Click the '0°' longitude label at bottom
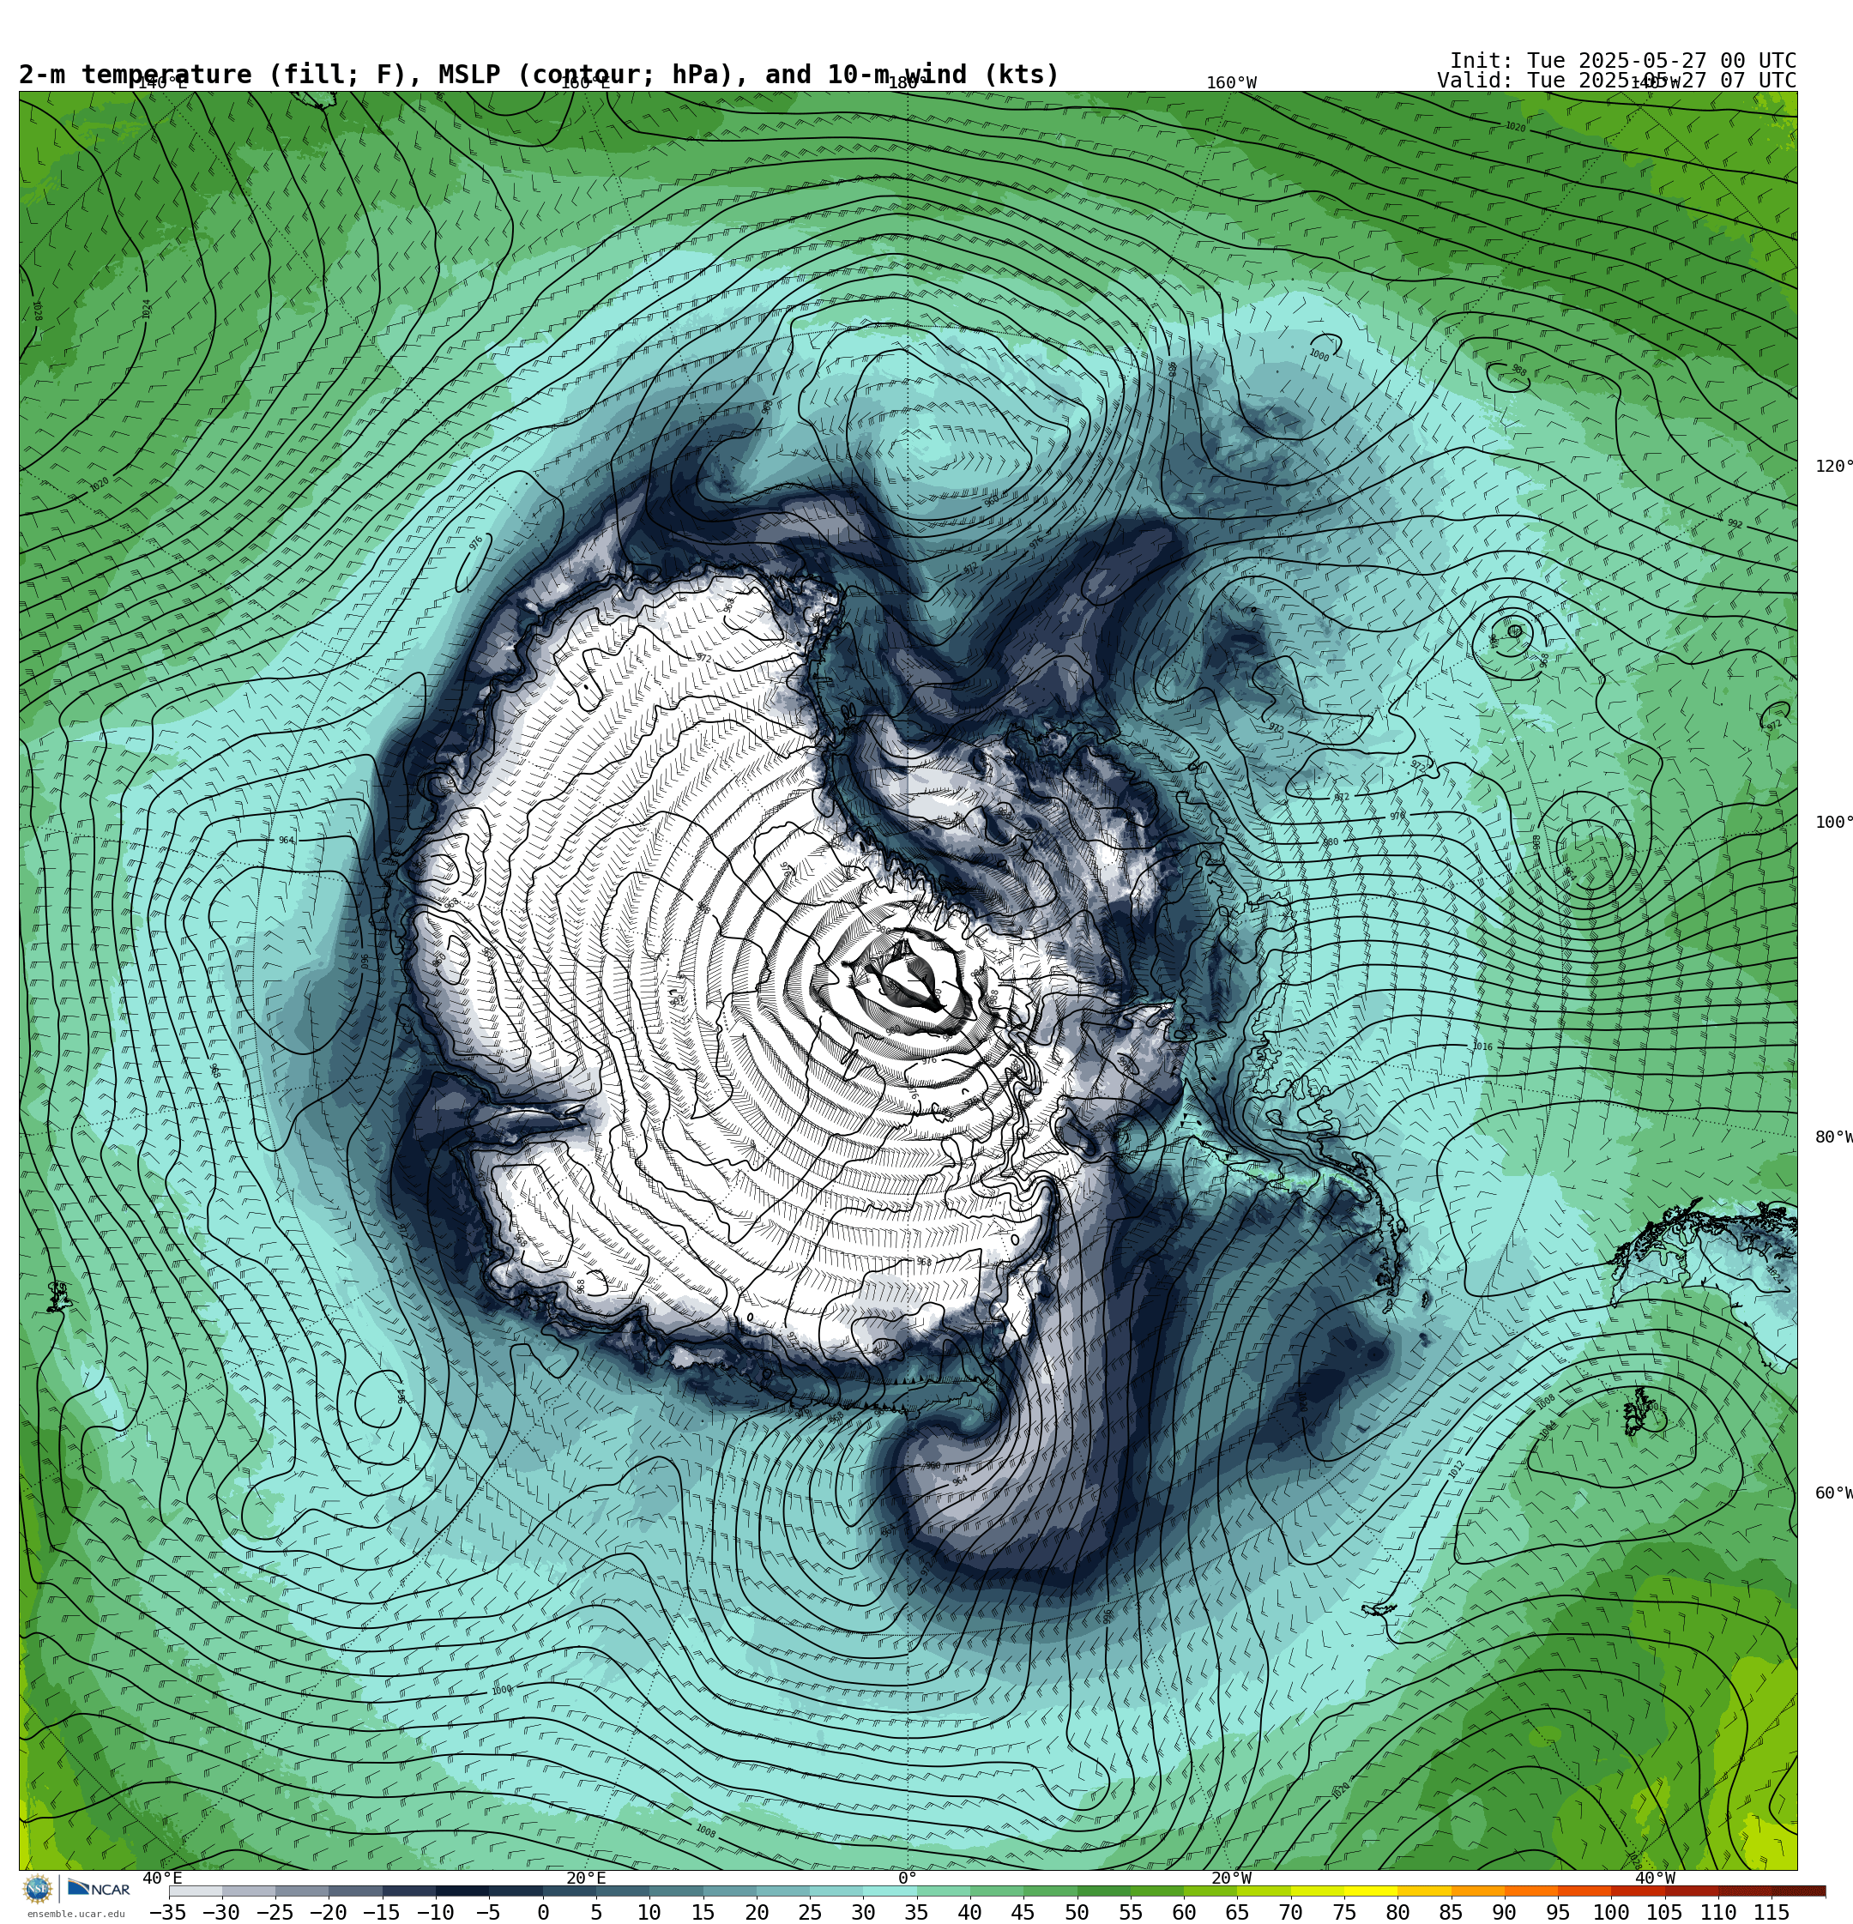Viewport: 1853px width, 1924px height. 908,1878
